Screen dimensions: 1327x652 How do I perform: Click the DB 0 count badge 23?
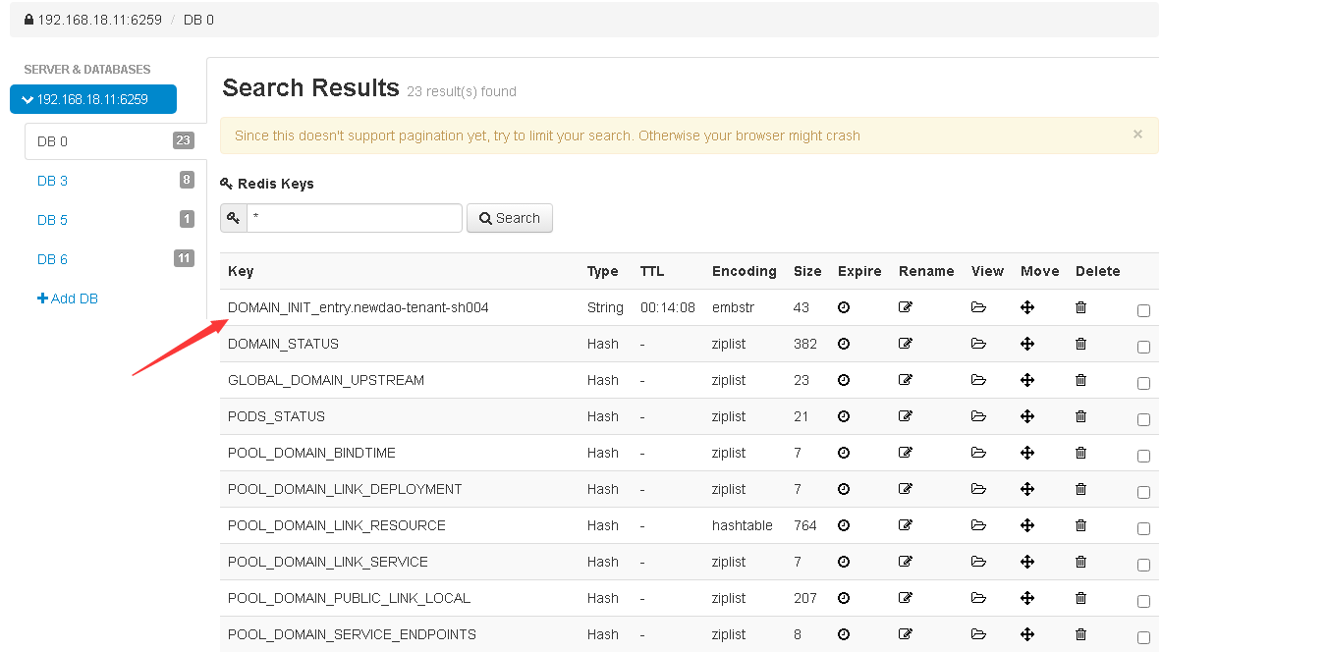point(184,140)
